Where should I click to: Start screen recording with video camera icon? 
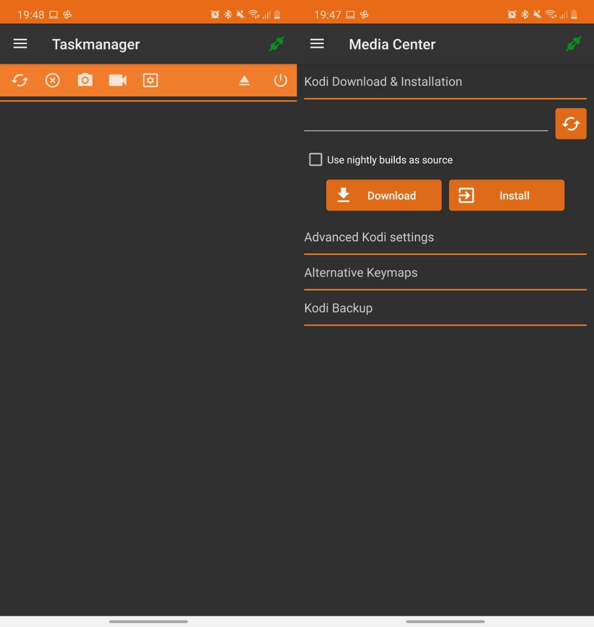(x=118, y=80)
